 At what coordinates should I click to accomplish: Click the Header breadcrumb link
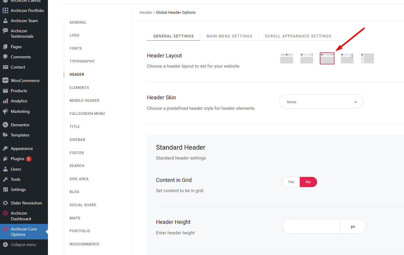pyautogui.click(x=146, y=13)
